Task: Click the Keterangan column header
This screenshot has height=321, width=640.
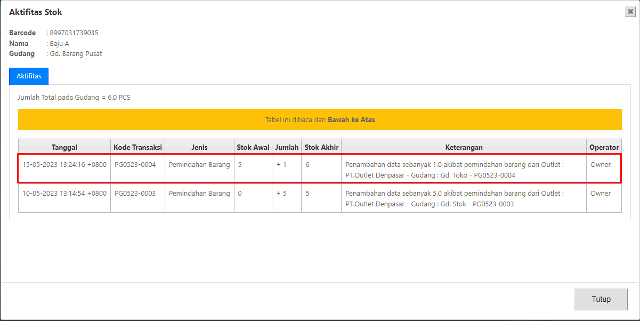Action: click(x=464, y=147)
